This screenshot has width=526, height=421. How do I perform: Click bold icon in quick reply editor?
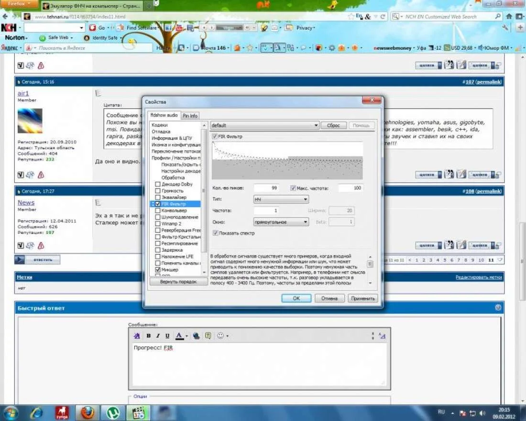[x=148, y=336]
